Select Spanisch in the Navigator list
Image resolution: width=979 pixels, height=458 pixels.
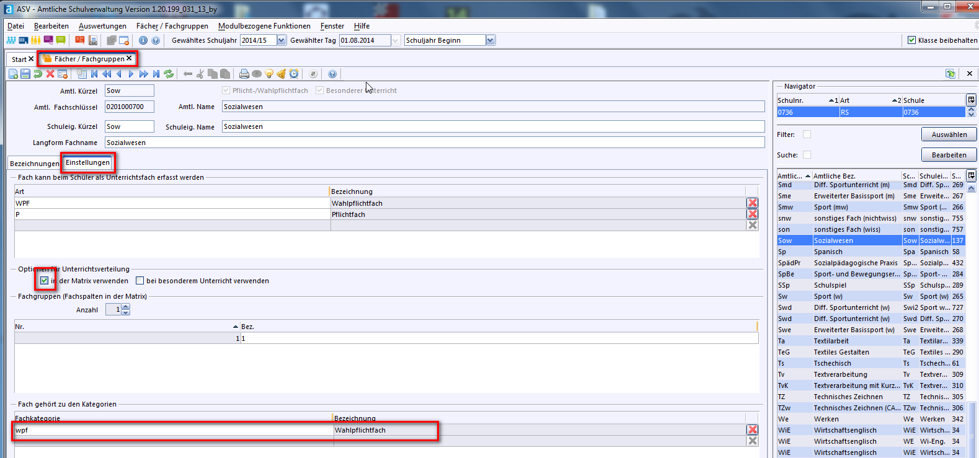pyautogui.click(x=871, y=252)
